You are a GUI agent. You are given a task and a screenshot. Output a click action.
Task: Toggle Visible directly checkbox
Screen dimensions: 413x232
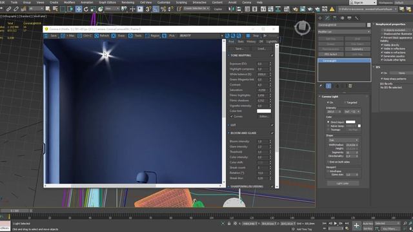click(x=382, y=45)
